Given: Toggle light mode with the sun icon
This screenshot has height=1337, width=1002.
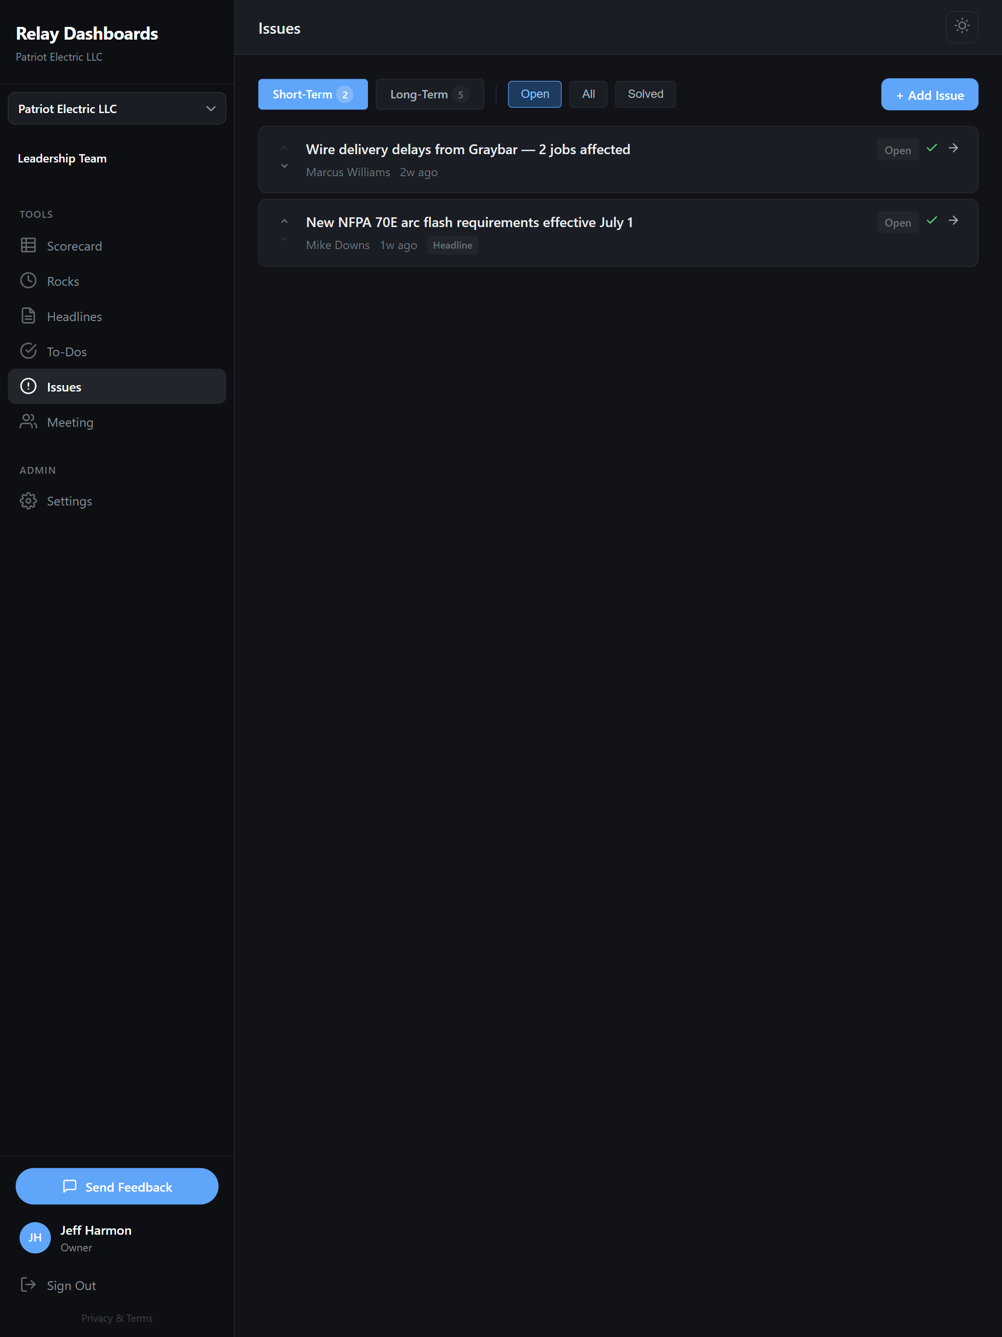Looking at the screenshot, I should (961, 26).
